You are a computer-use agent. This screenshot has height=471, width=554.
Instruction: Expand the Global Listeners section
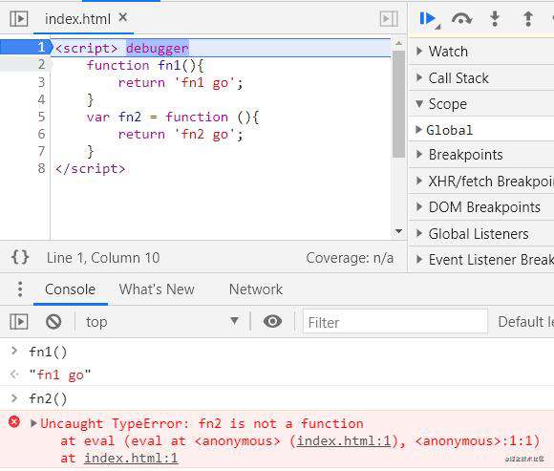(x=481, y=234)
